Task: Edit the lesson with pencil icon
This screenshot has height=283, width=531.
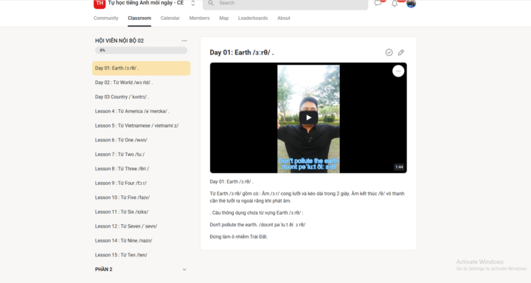Action: pos(401,52)
